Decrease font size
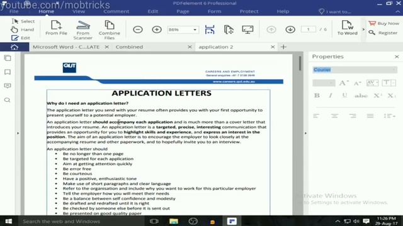This screenshot has width=403, height=226. coord(357,83)
